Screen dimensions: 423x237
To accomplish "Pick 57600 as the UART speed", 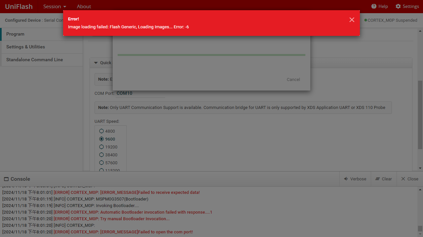I will pos(102,163).
